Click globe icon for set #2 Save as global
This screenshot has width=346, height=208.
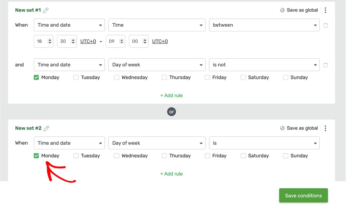282,128
